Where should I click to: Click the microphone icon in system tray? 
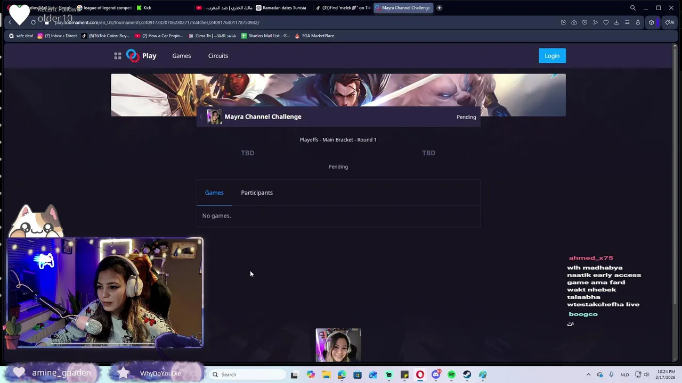(611, 374)
